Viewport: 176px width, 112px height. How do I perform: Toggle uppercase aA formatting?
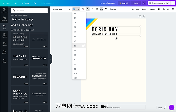[101, 9]
